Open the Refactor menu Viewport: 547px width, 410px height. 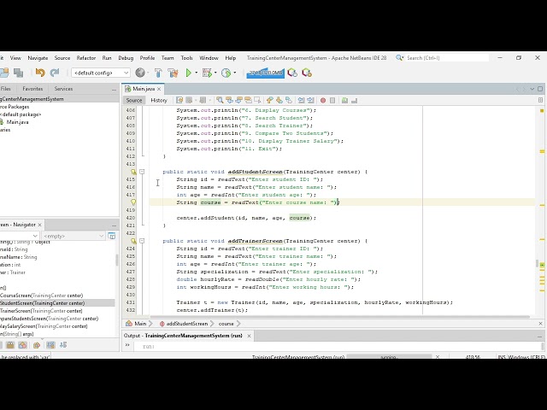pos(85,58)
